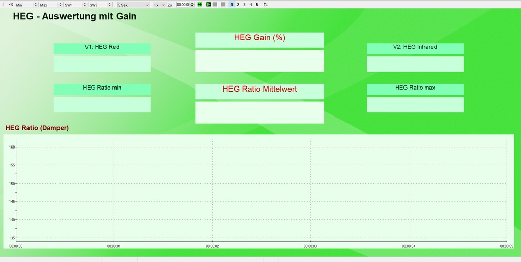The height and width of the screenshot is (262, 521).
Task: Click into the SW1 input field
Action: pos(77,5)
